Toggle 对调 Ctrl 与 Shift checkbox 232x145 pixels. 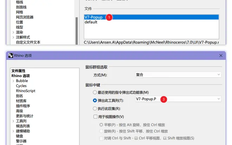[x=101, y=138]
